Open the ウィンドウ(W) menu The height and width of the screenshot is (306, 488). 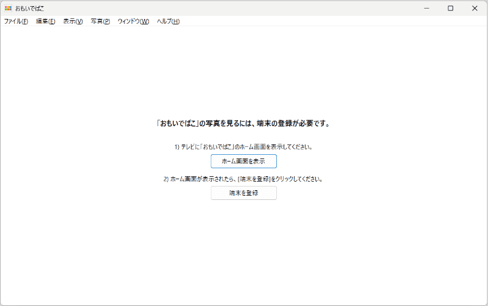133,21
